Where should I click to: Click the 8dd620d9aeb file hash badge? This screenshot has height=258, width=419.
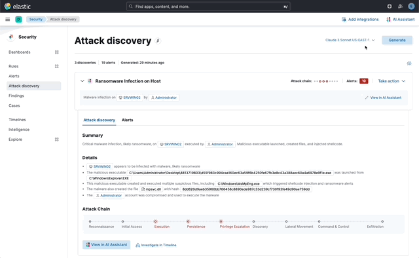(x=246, y=189)
